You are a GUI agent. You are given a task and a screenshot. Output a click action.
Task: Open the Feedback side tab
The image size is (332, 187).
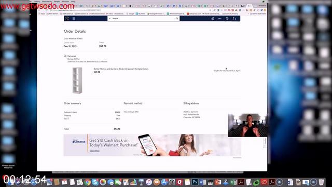[x=265, y=142]
